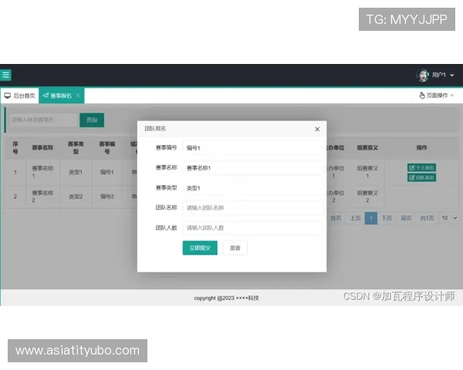Click the 赛事编号 input field
The image size is (463, 370).
tap(252, 147)
